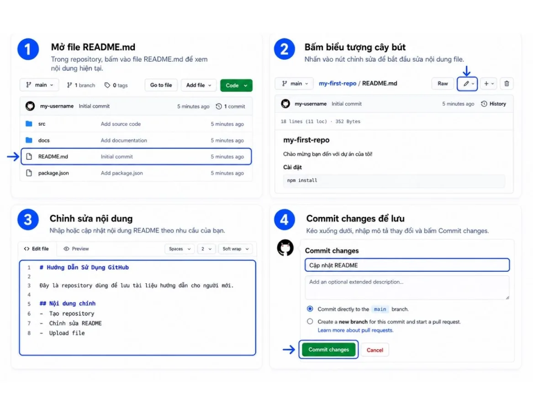The width and height of the screenshot is (533, 411).
Task: Open the Soft wrap dropdown
Action: point(235,249)
